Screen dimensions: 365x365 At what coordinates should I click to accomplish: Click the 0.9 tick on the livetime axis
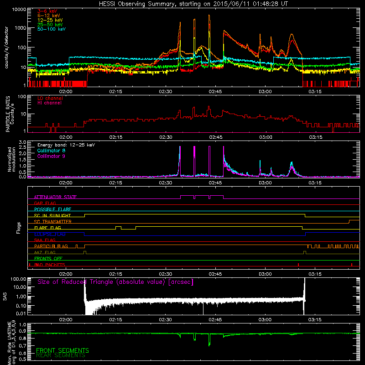[23, 331]
